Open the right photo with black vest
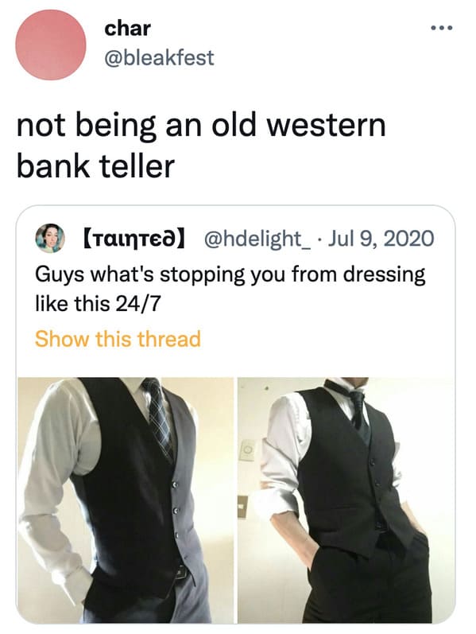The image size is (476, 634). 346,500
